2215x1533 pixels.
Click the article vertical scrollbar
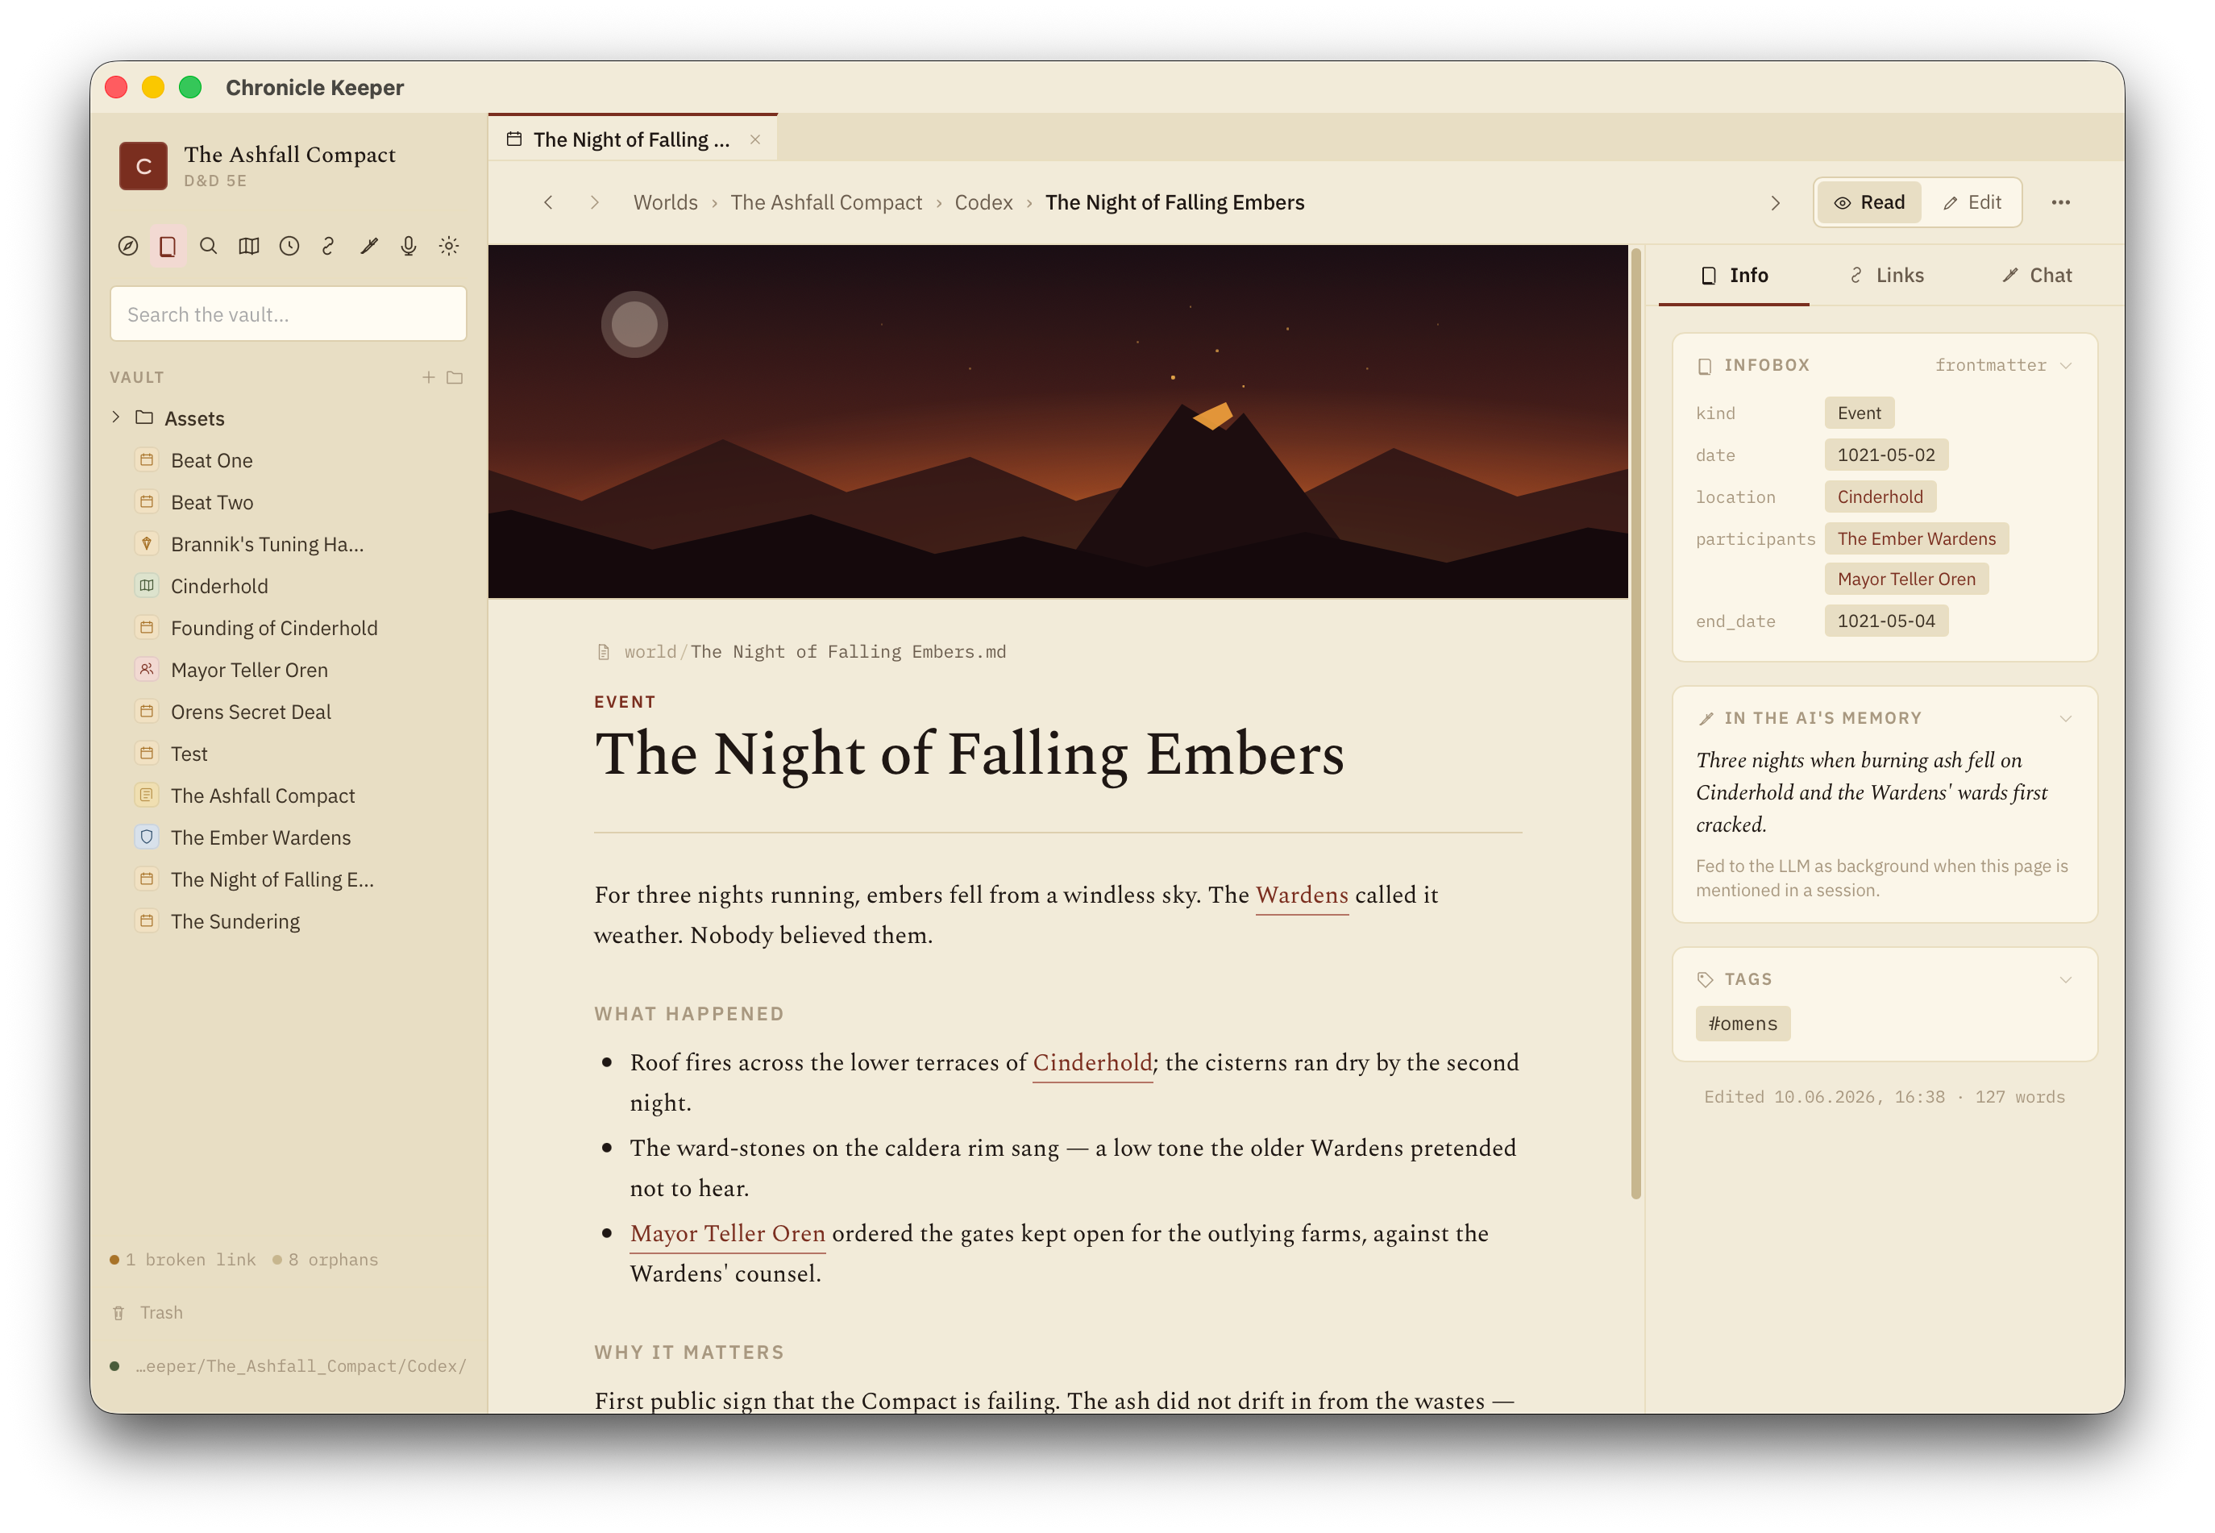click(1635, 723)
